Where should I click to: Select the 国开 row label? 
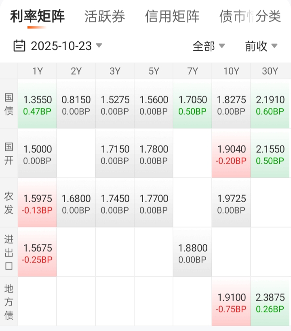(9, 154)
